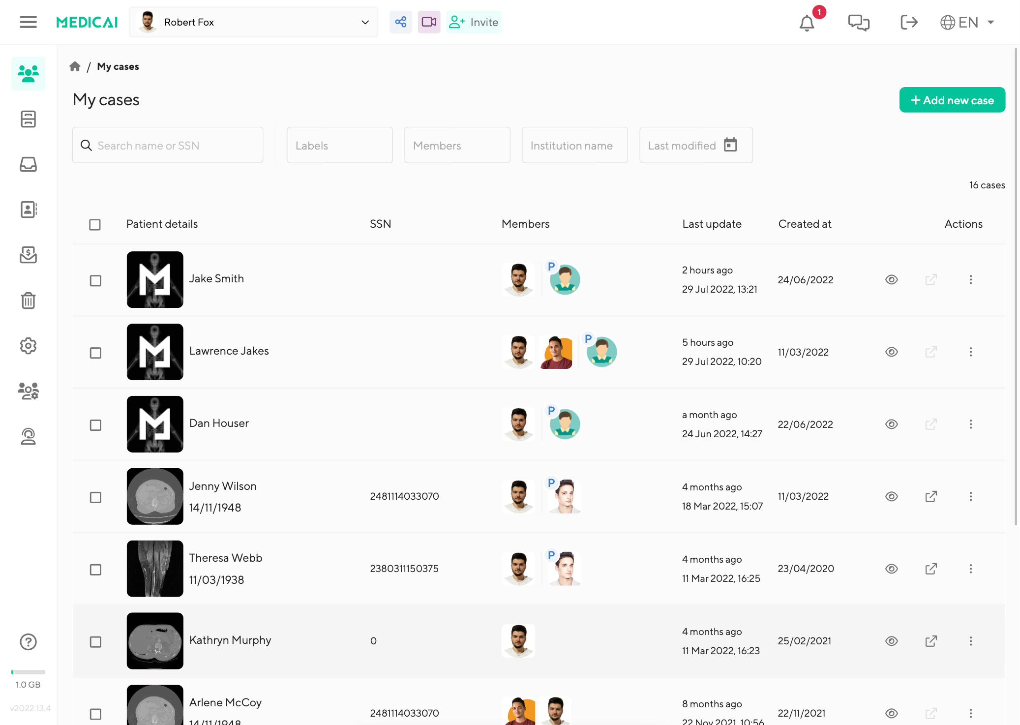Open the trash section in the sidebar
This screenshot has width=1020, height=725.
[x=28, y=301]
